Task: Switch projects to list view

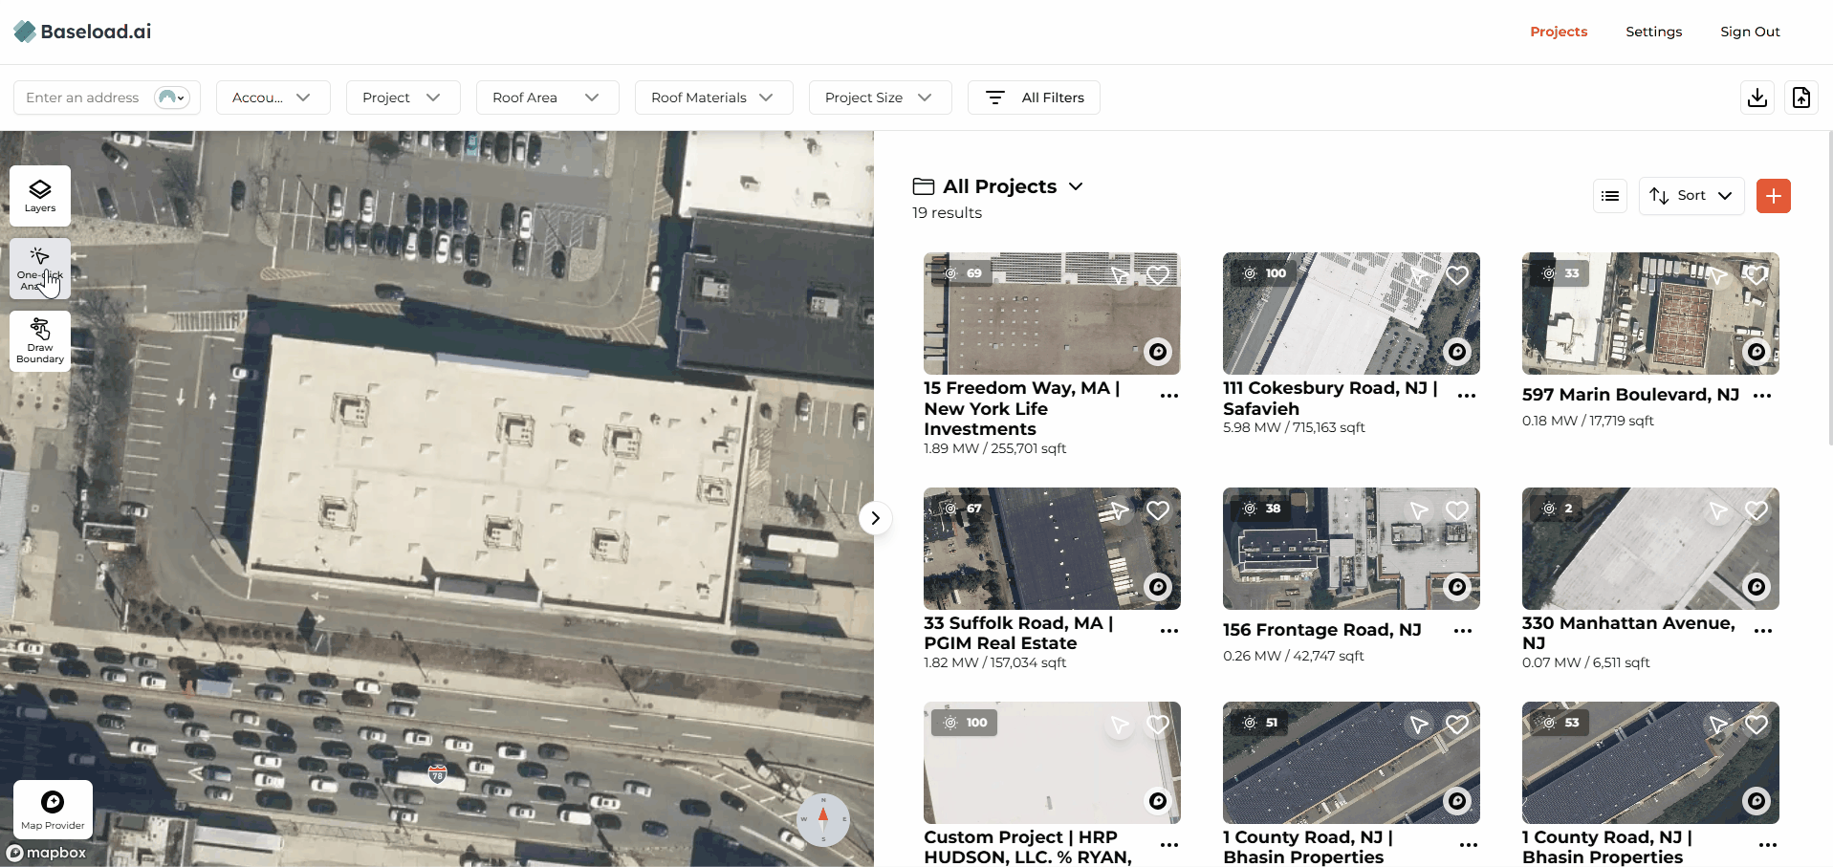Action: coord(1610,195)
